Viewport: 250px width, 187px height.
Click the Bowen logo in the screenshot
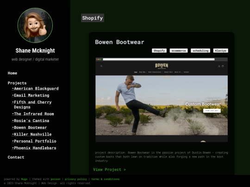(162, 66)
